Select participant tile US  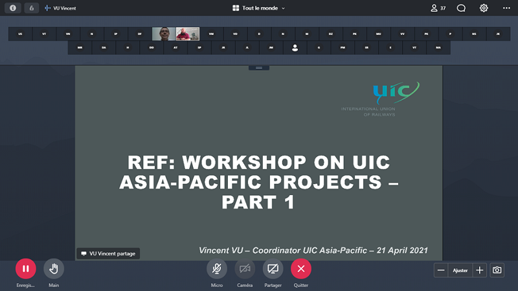[20, 34]
